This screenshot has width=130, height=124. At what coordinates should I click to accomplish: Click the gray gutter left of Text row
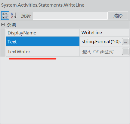(x=3, y=41)
